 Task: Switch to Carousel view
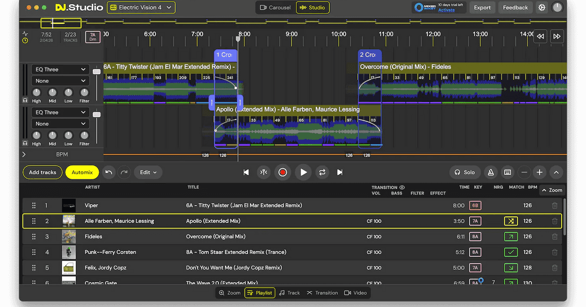[275, 7]
